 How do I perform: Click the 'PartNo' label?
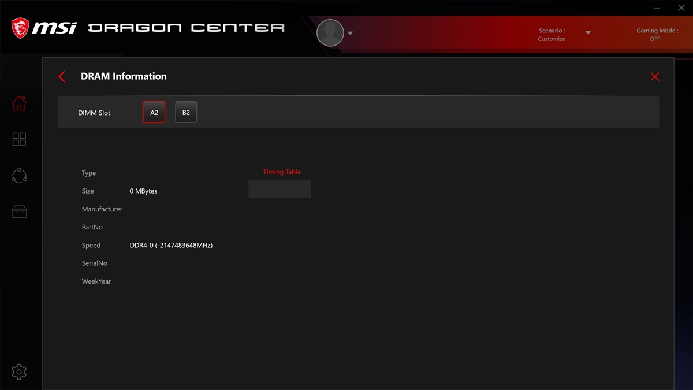coord(92,227)
